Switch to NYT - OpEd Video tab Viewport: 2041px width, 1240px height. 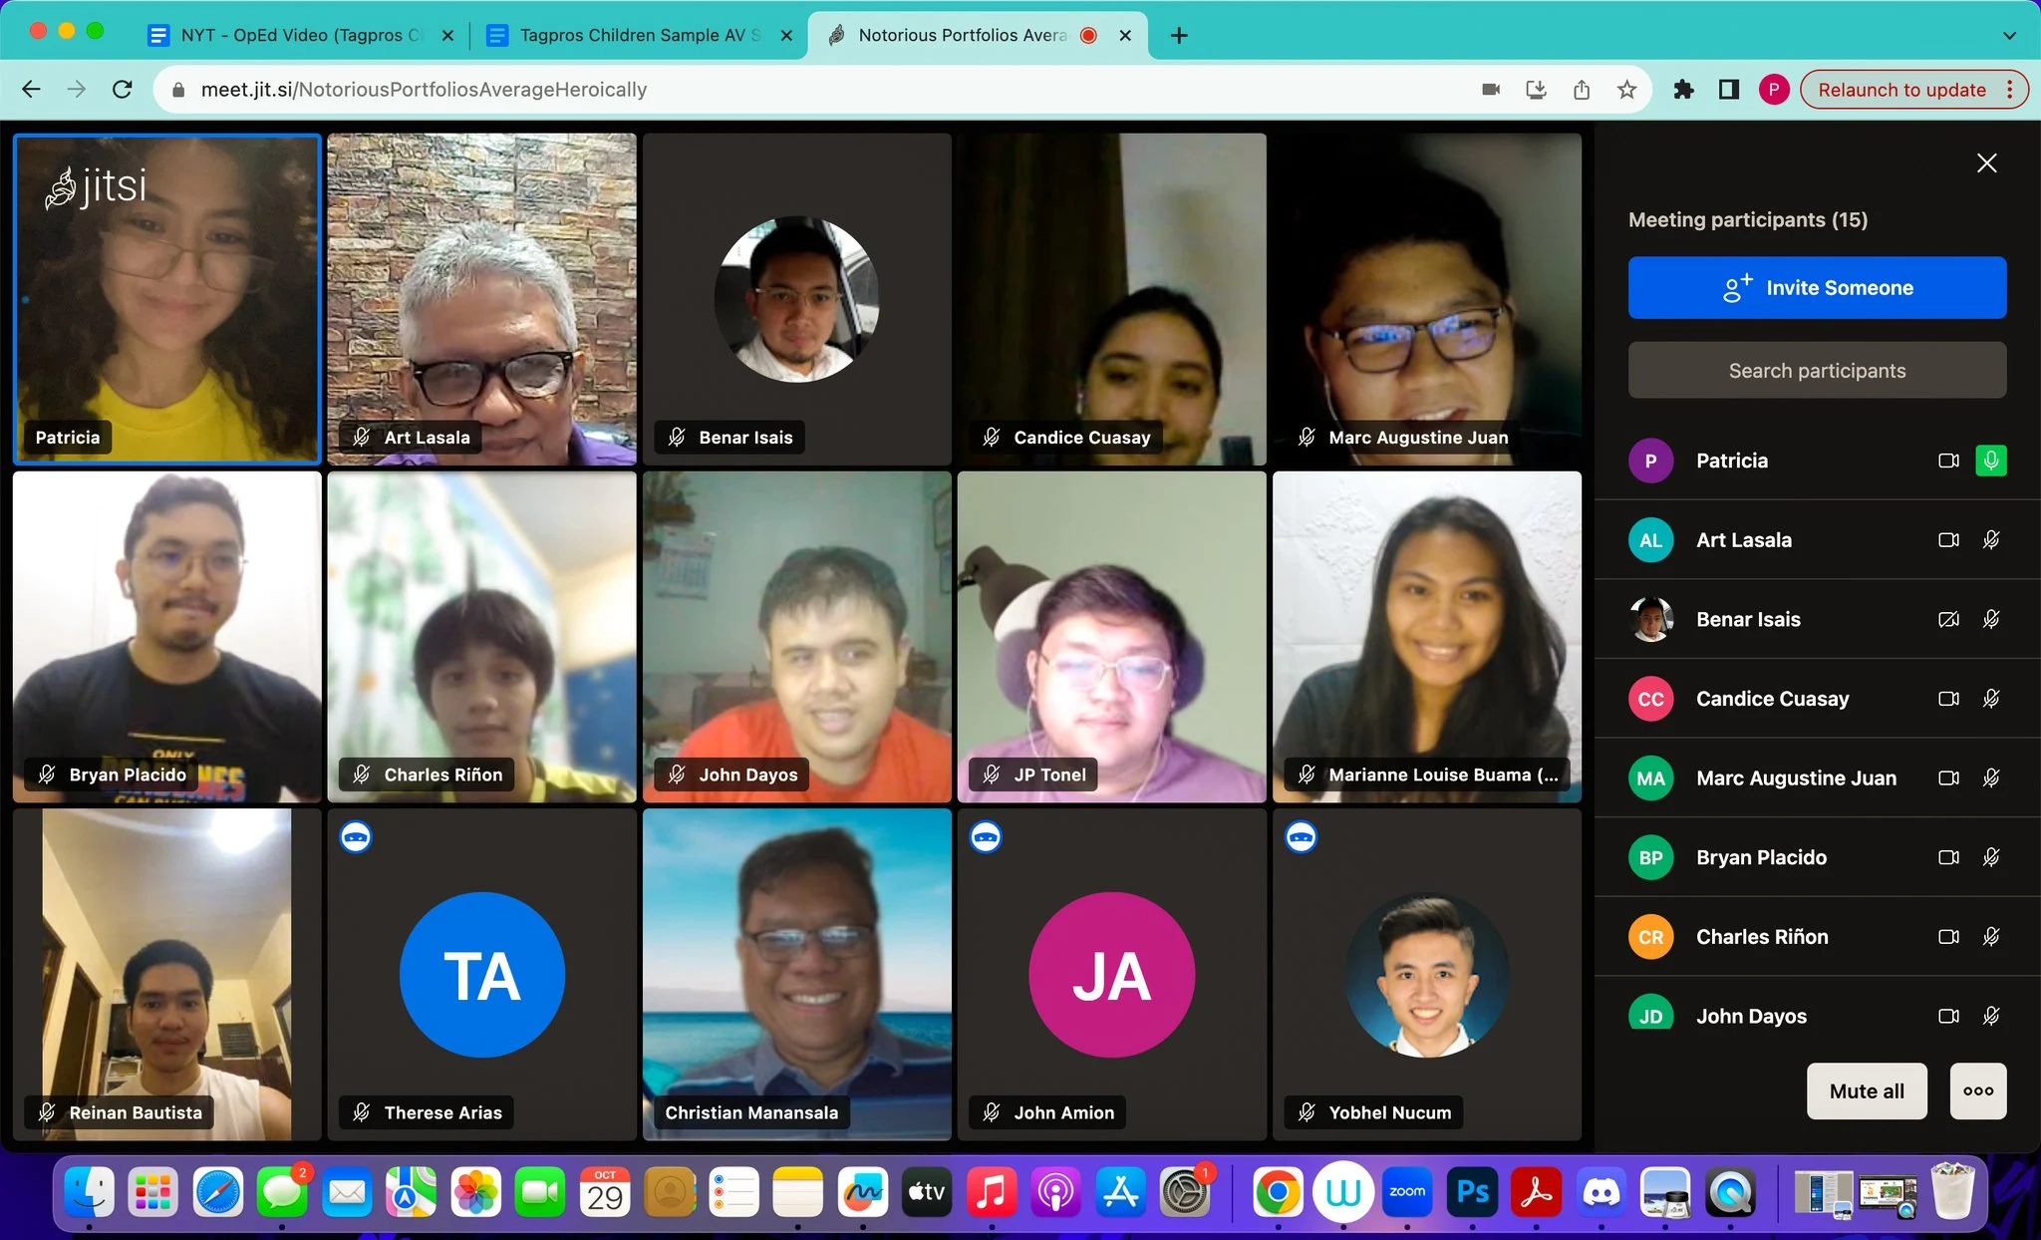point(299,36)
